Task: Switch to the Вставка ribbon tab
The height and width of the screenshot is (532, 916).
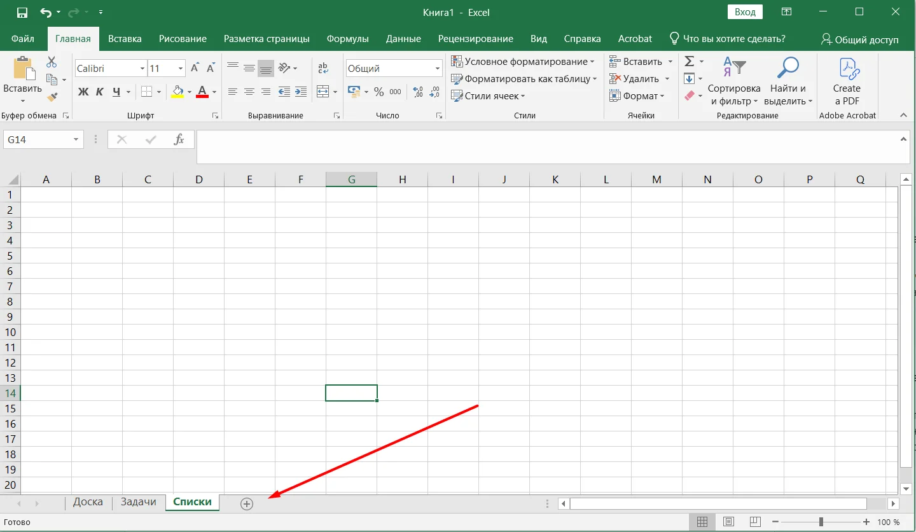Action: point(125,39)
